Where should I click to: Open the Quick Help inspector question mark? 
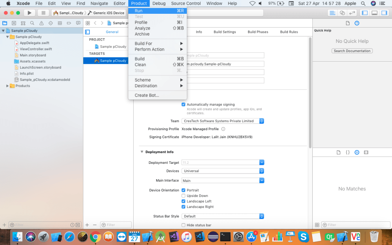point(357,23)
